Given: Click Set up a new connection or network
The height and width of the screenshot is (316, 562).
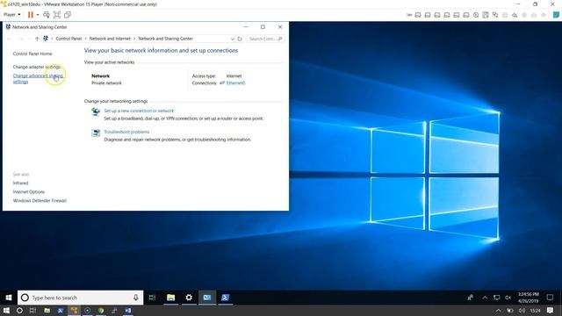Looking at the screenshot, I should coord(139,111).
